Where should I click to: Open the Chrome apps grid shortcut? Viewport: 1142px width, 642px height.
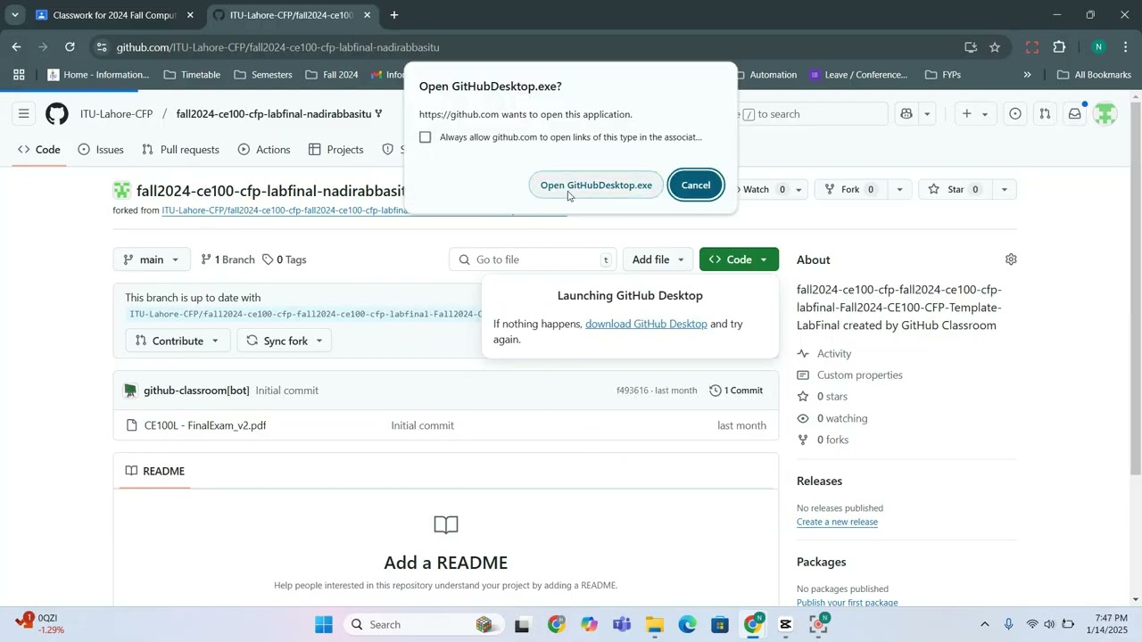click(x=19, y=75)
